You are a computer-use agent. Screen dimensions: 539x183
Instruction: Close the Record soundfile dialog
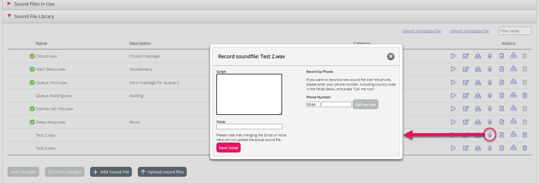click(x=391, y=56)
